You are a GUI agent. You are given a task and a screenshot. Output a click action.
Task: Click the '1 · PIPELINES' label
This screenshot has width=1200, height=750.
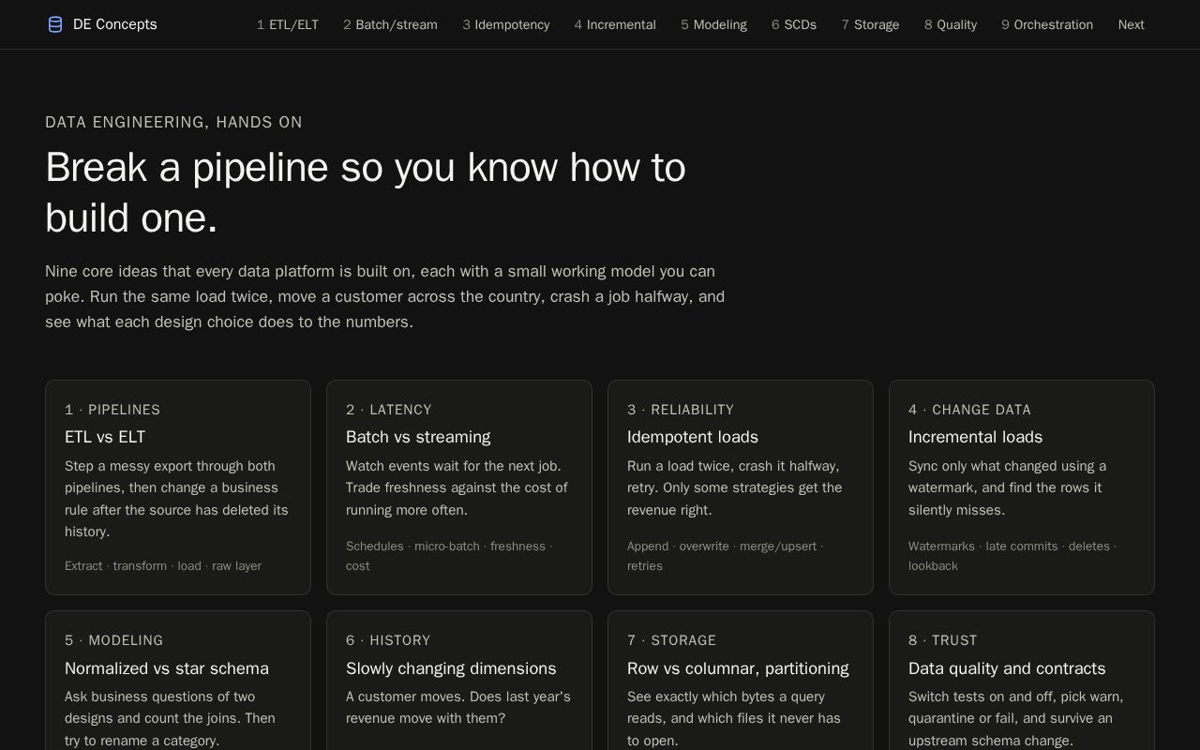(112, 410)
